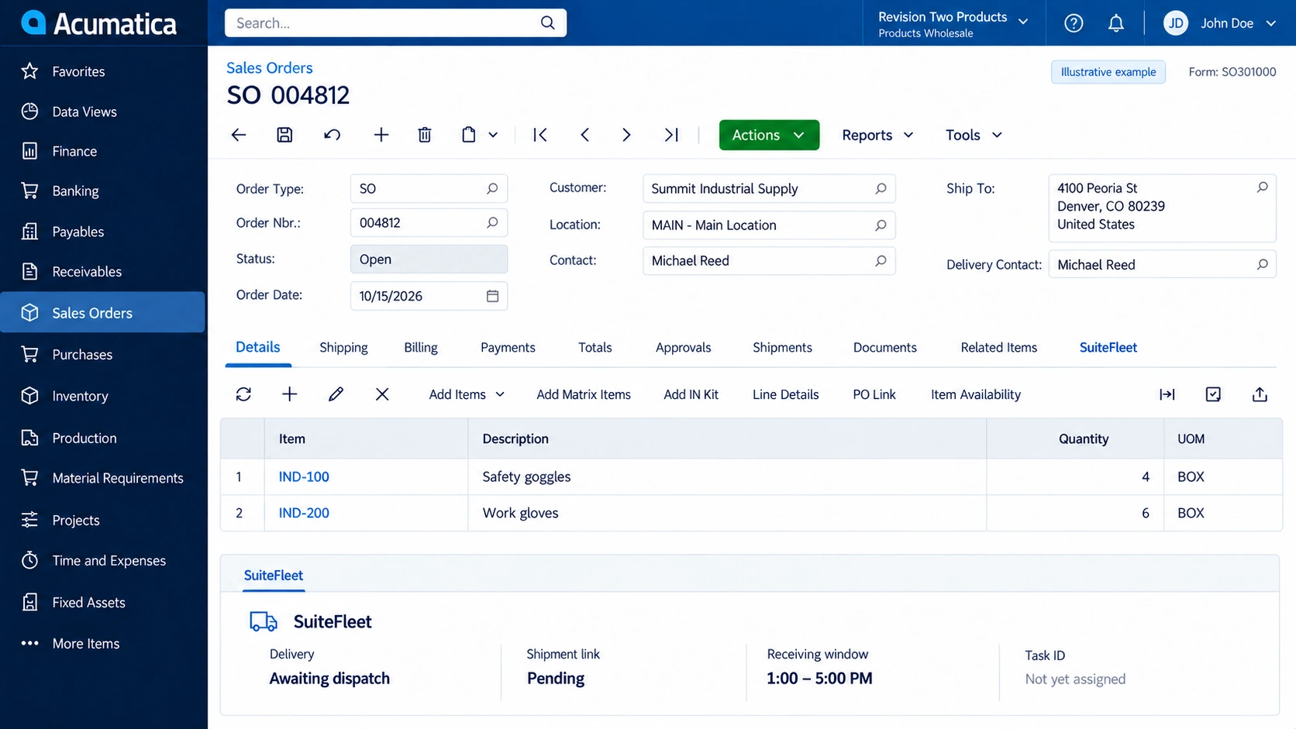Image resolution: width=1296 pixels, height=729 pixels.
Task: Open the Reports dropdown menu
Action: pyautogui.click(x=877, y=135)
